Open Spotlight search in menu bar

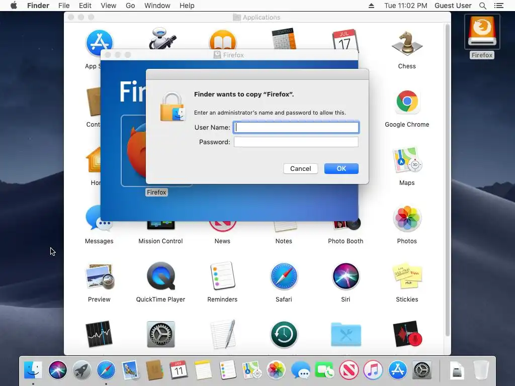[482, 6]
